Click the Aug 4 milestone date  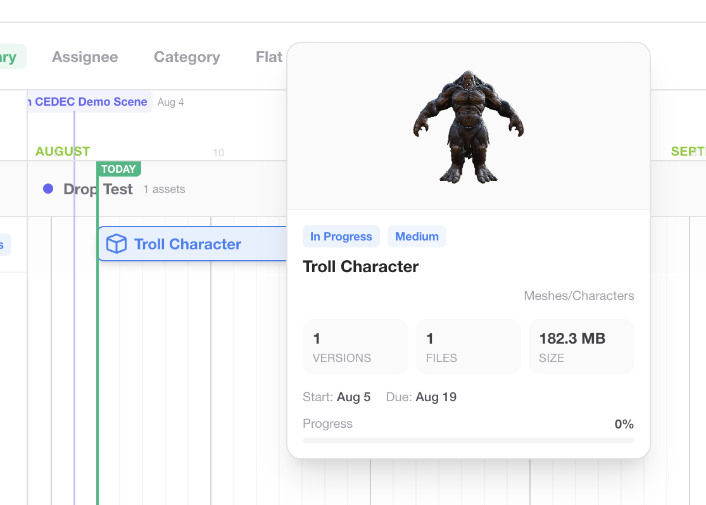pos(171,102)
